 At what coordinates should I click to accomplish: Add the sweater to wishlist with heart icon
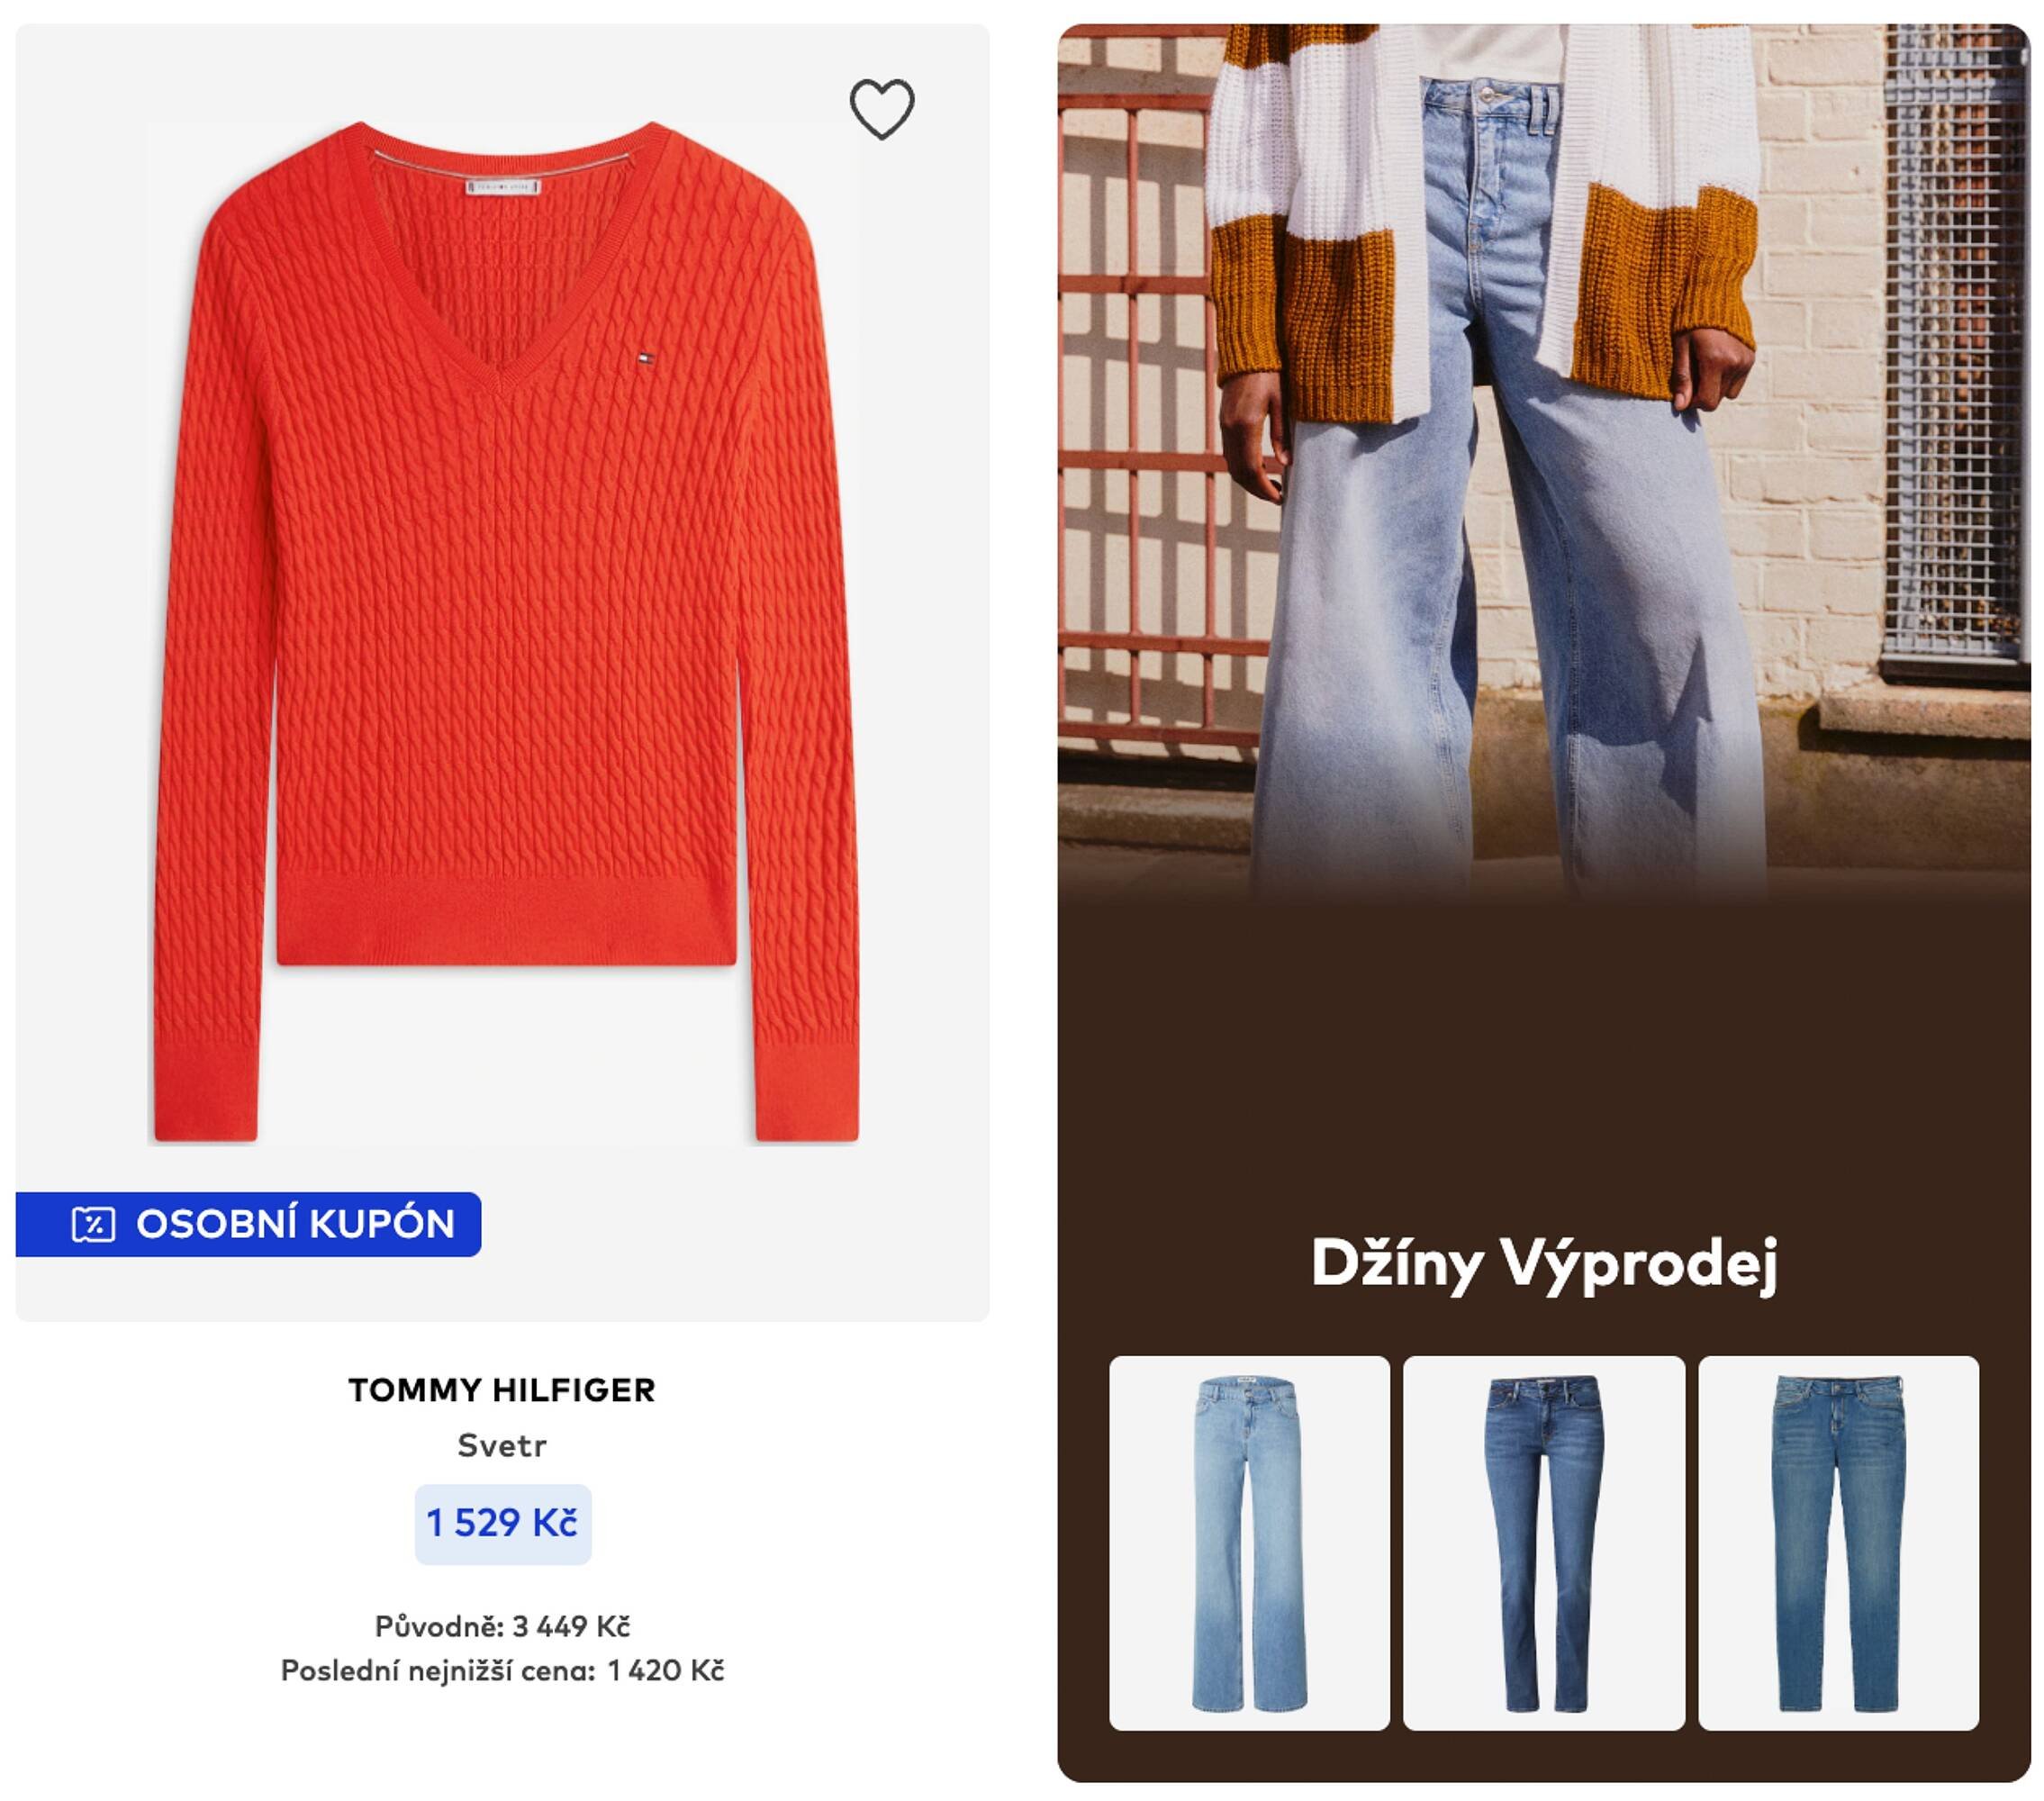(881, 108)
